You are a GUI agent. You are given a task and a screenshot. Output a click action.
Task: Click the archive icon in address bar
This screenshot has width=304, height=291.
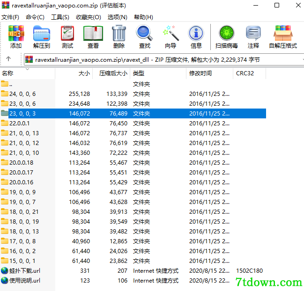[x=29, y=59]
